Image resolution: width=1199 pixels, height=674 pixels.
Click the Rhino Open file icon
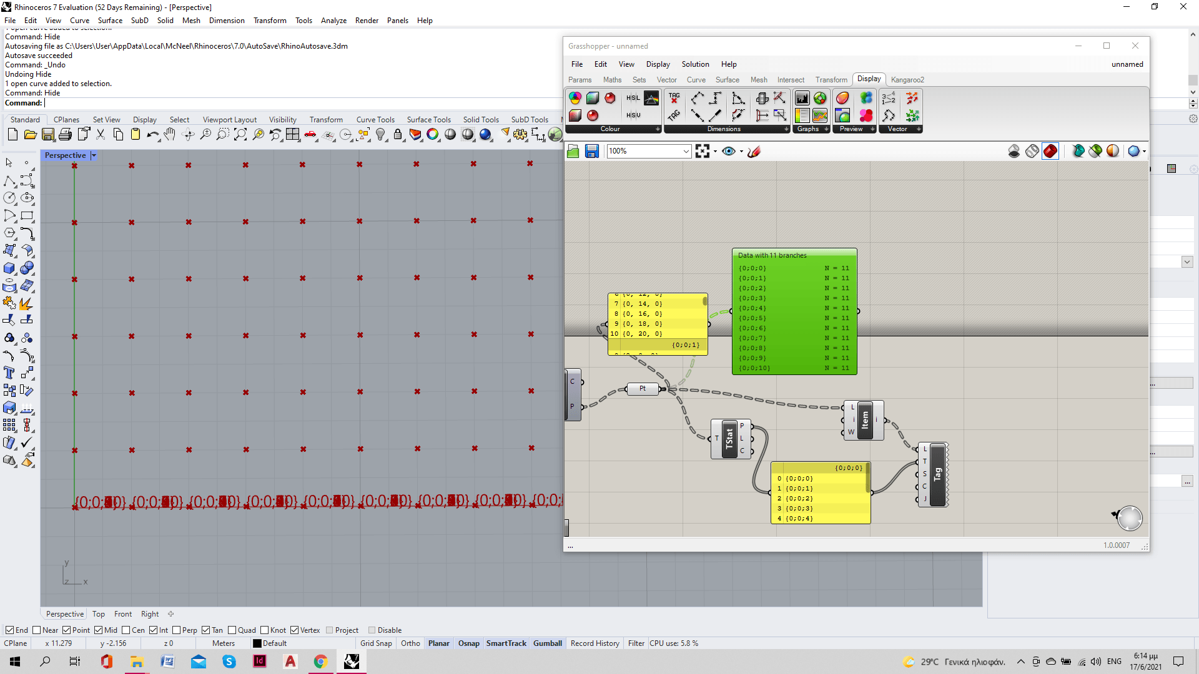click(30, 134)
